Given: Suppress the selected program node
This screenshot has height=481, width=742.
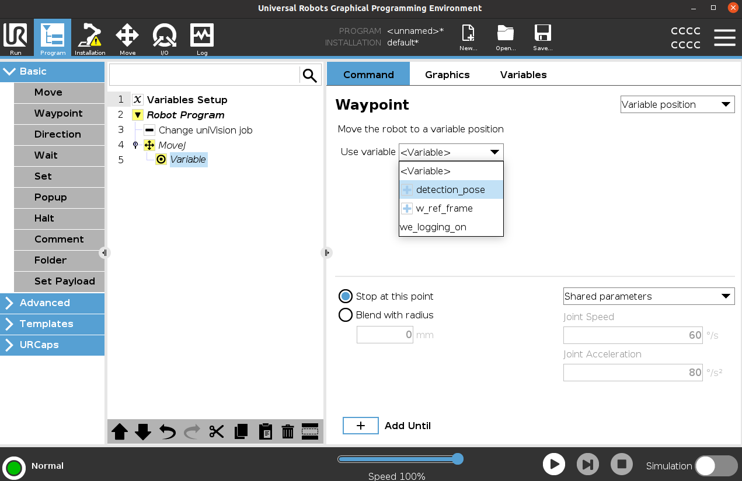Looking at the screenshot, I should (x=310, y=431).
